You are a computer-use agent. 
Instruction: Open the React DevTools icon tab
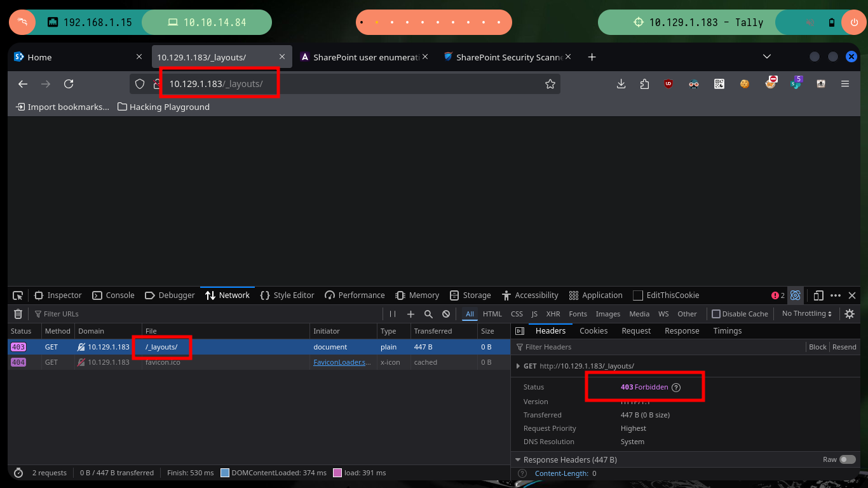tap(796, 295)
